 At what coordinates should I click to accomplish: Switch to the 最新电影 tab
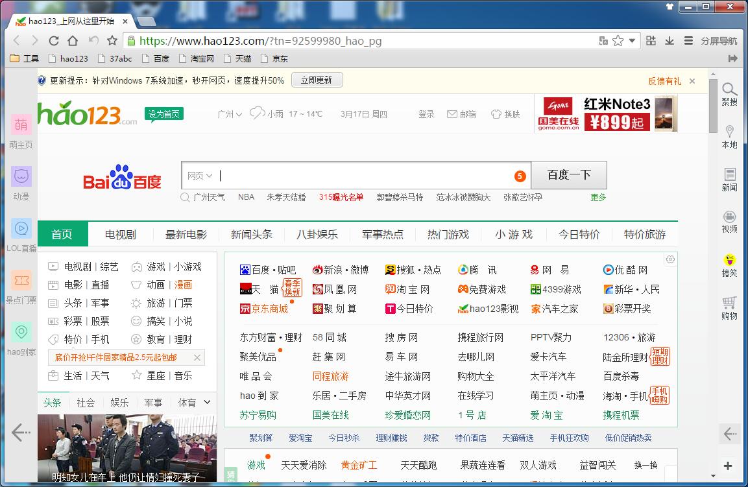point(186,234)
